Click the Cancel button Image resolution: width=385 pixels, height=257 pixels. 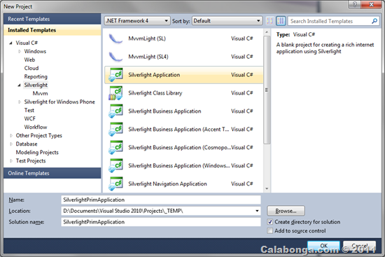tap(359, 246)
